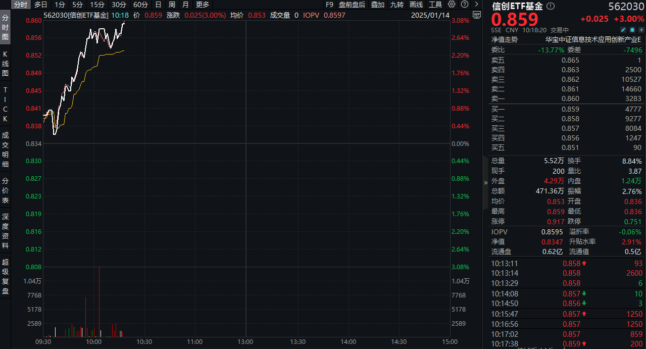Image resolution: width=646 pixels, height=349 pixels.
Task: Collapse the side panel with the » arrow
Action: click(x=486, y=183)
